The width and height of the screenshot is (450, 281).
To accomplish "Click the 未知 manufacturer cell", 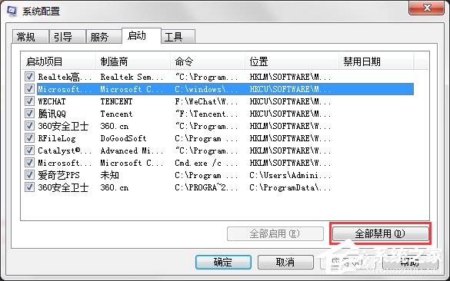I will [x=109, y=175].
